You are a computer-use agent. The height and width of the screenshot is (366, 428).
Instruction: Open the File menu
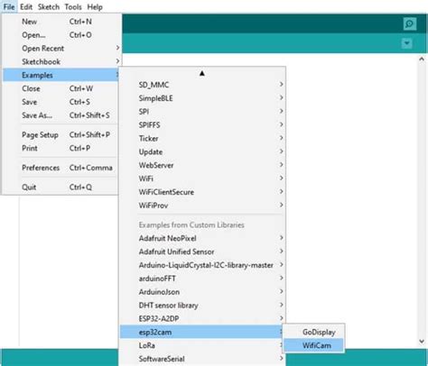tap(9, 7)
